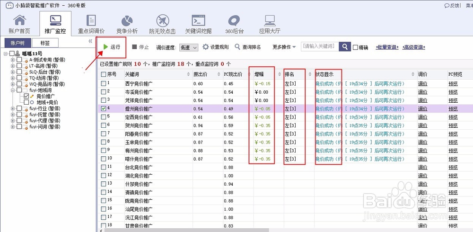Viewport: 473px width, 232px height.
Task: Tick checkbox for row 11 台北竞价推广
Action: pyautogui.click(x=104, y=167)
